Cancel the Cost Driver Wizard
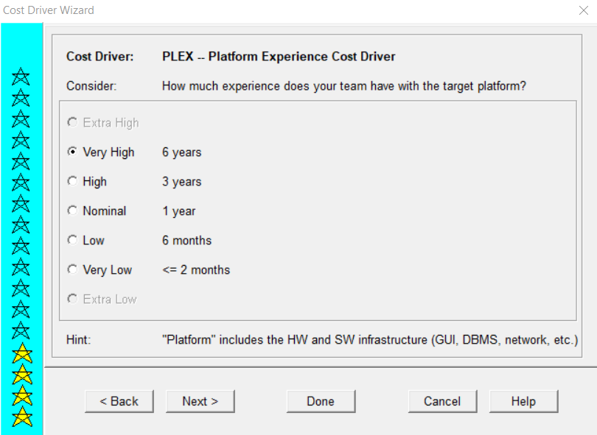This screenshot has height=435, width=597. click(x=442, y=401)
